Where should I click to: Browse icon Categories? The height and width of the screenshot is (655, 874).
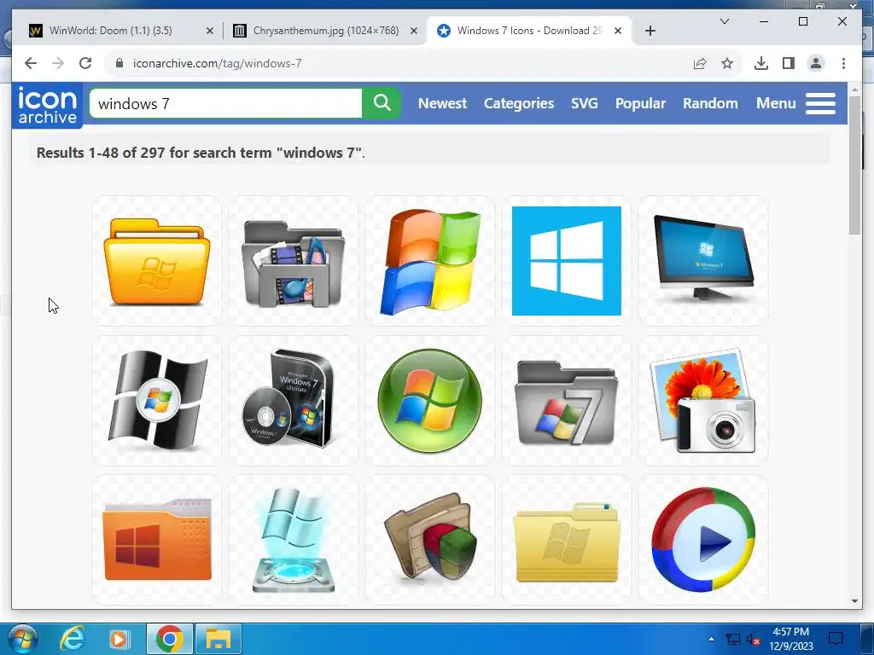click(x=519, y=103)
